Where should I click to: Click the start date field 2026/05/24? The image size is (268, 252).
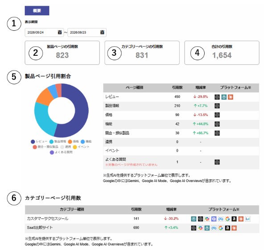(x=44, y=32)
